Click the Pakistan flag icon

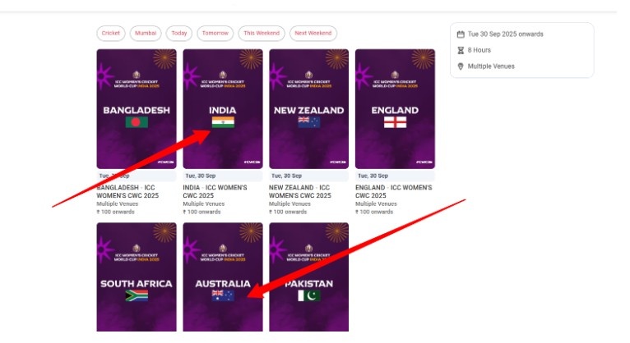[x=309, y=295]
